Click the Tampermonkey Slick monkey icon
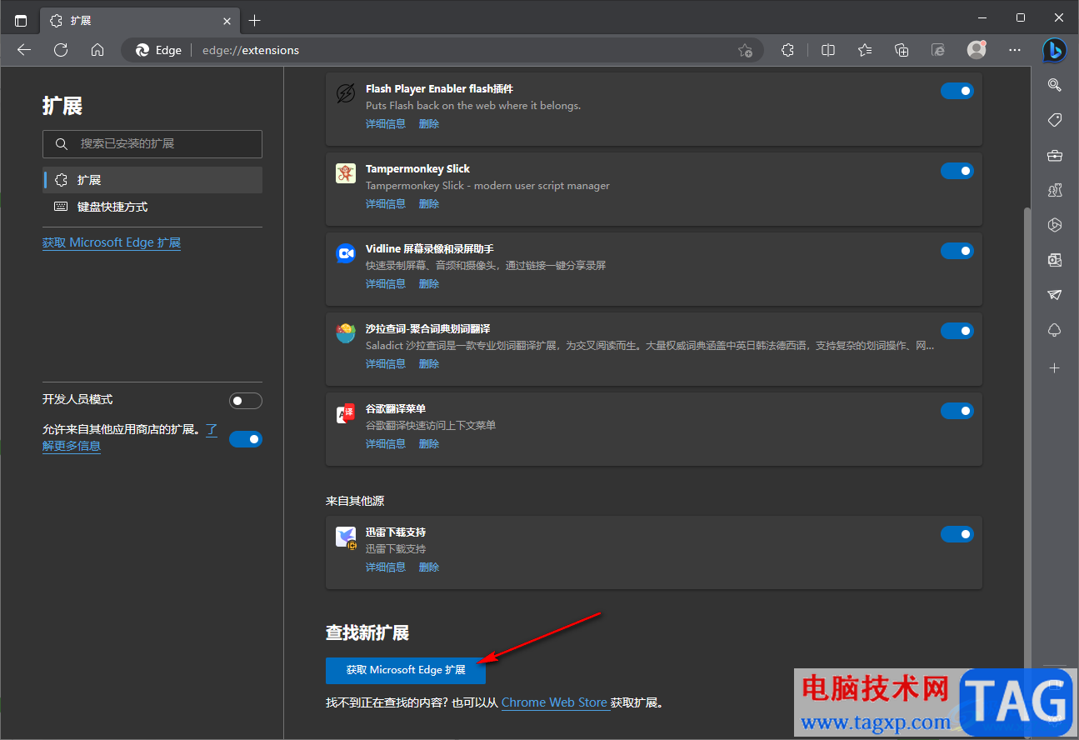Image resolution: width=1079 pixels, height=740 pixels. (346, 173)
